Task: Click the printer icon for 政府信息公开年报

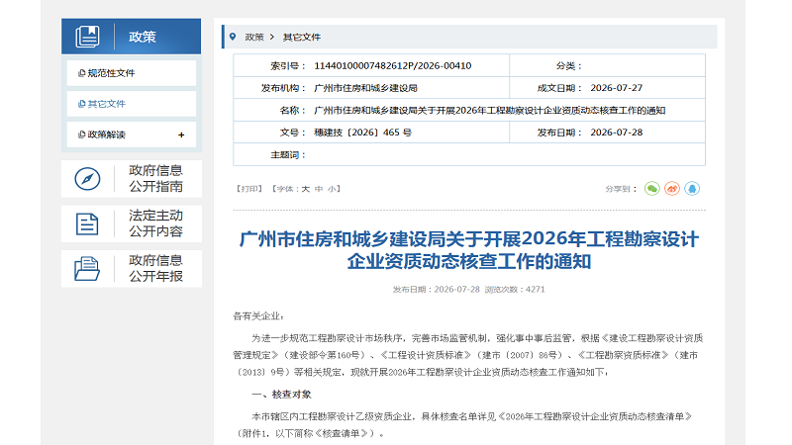Action: [87, 268]
